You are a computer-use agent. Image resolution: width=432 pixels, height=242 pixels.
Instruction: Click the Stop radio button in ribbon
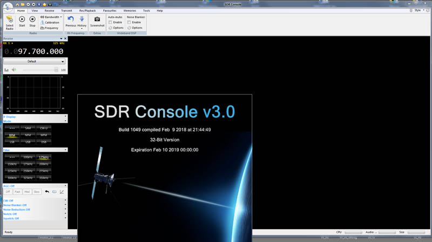32,22
